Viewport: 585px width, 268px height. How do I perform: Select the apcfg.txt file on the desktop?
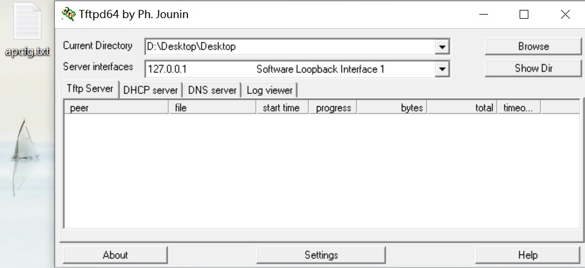point(27,30)
